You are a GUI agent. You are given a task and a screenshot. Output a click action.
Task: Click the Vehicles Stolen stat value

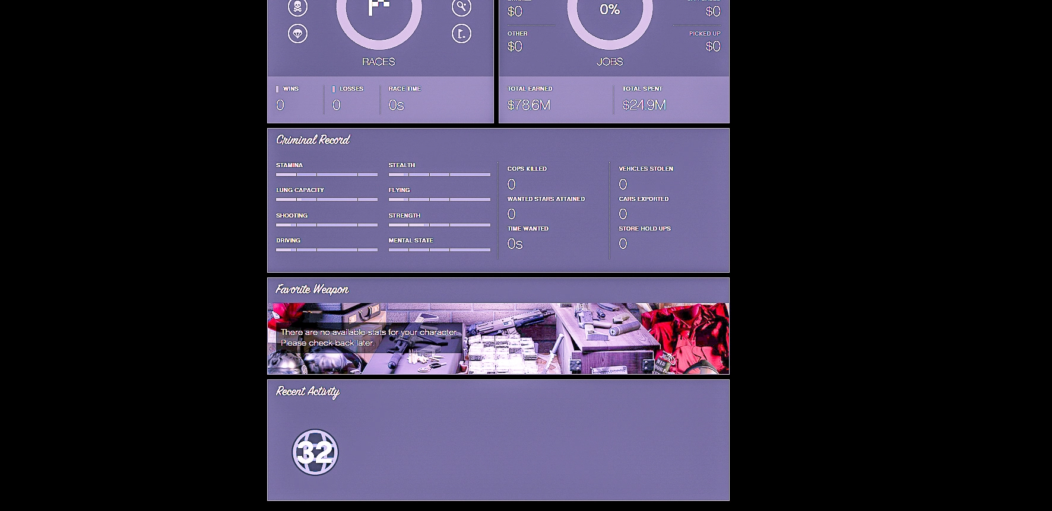623,184
